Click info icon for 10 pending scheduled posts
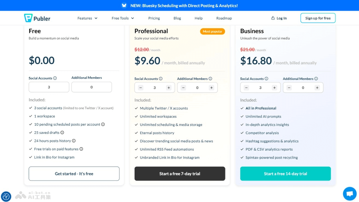Viewport: 359px width, 202px height. [x=103, y=124]
